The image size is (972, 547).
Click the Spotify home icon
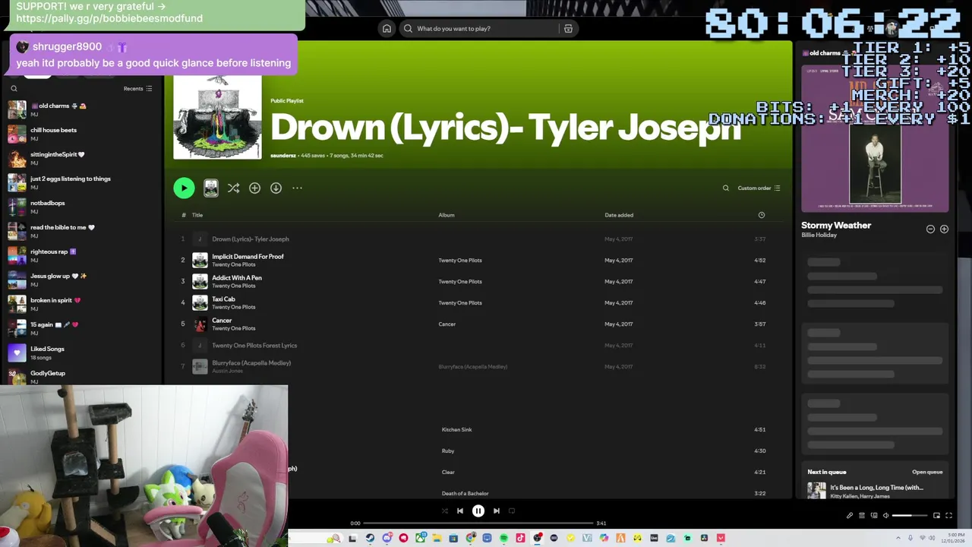pos(387,28)
